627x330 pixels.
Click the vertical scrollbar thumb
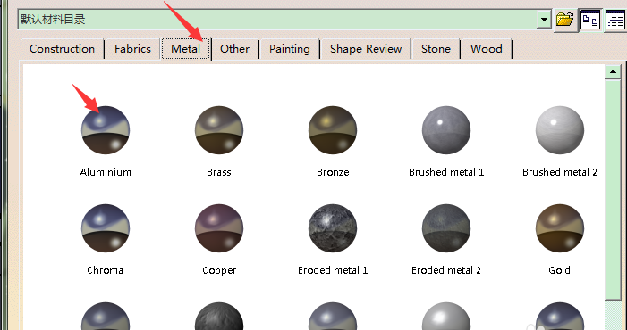click(613, 189)
